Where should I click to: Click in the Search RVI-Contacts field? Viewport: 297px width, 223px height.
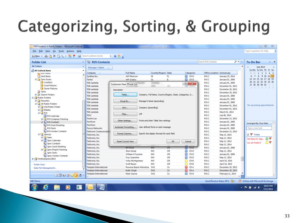(215, 62)
